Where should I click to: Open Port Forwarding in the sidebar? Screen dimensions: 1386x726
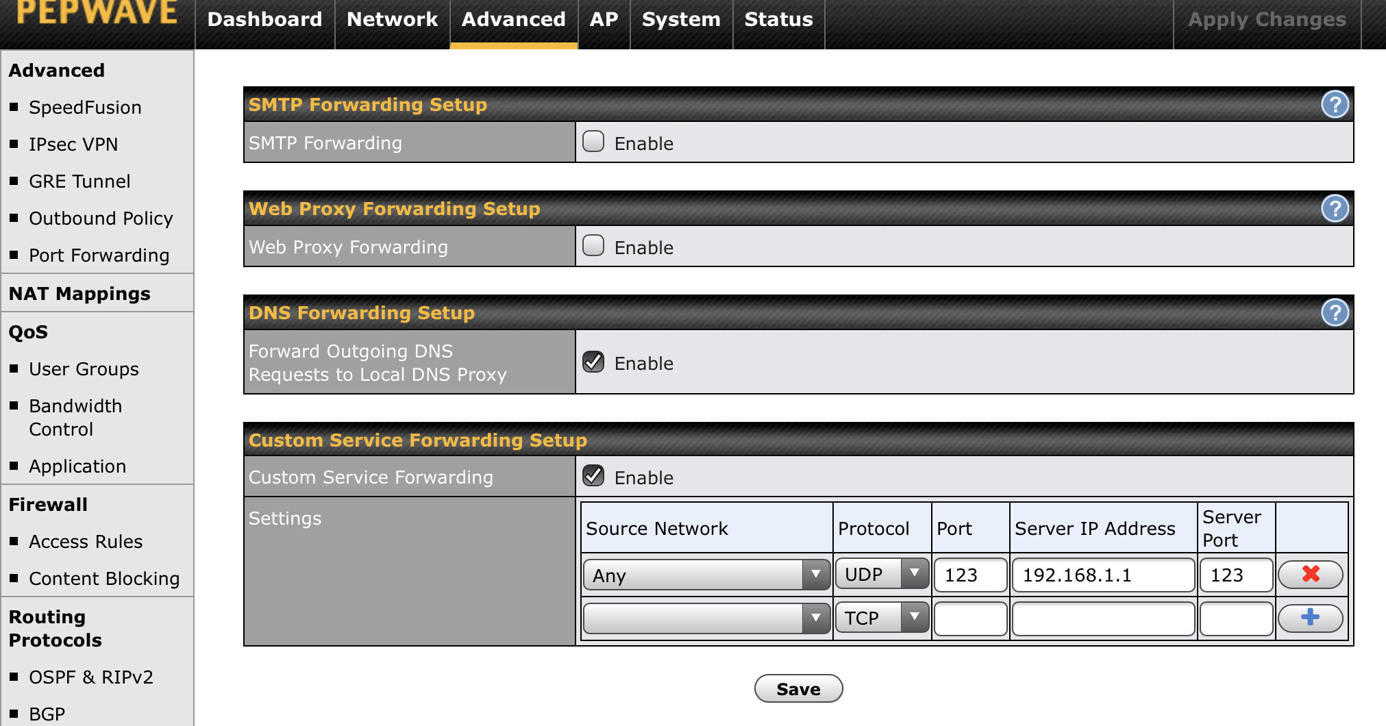99,255
